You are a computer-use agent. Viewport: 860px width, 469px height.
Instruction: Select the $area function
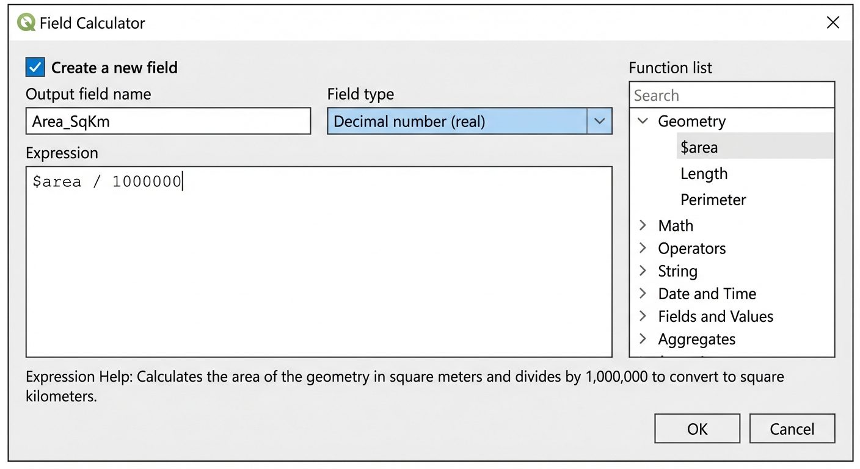pyautogui.click(x=699, y=147)
